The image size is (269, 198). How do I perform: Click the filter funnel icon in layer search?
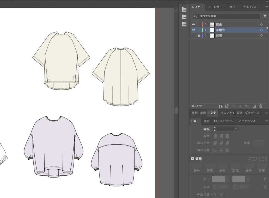tap(265, 16)
